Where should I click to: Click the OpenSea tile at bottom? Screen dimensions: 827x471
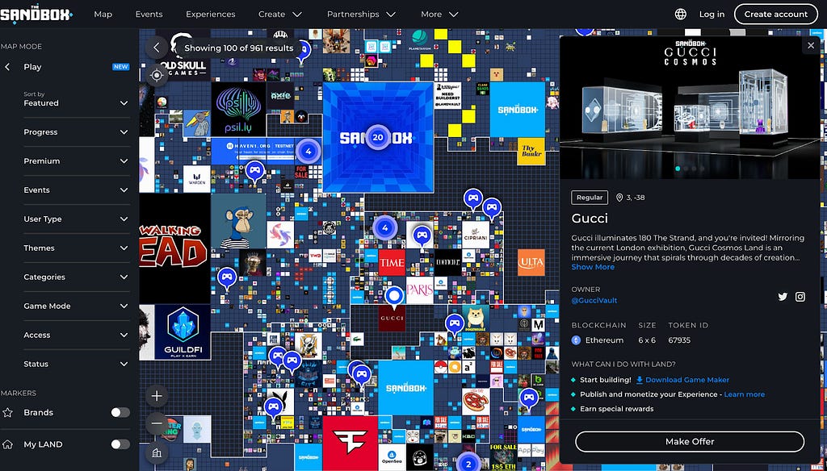(392, 457)
